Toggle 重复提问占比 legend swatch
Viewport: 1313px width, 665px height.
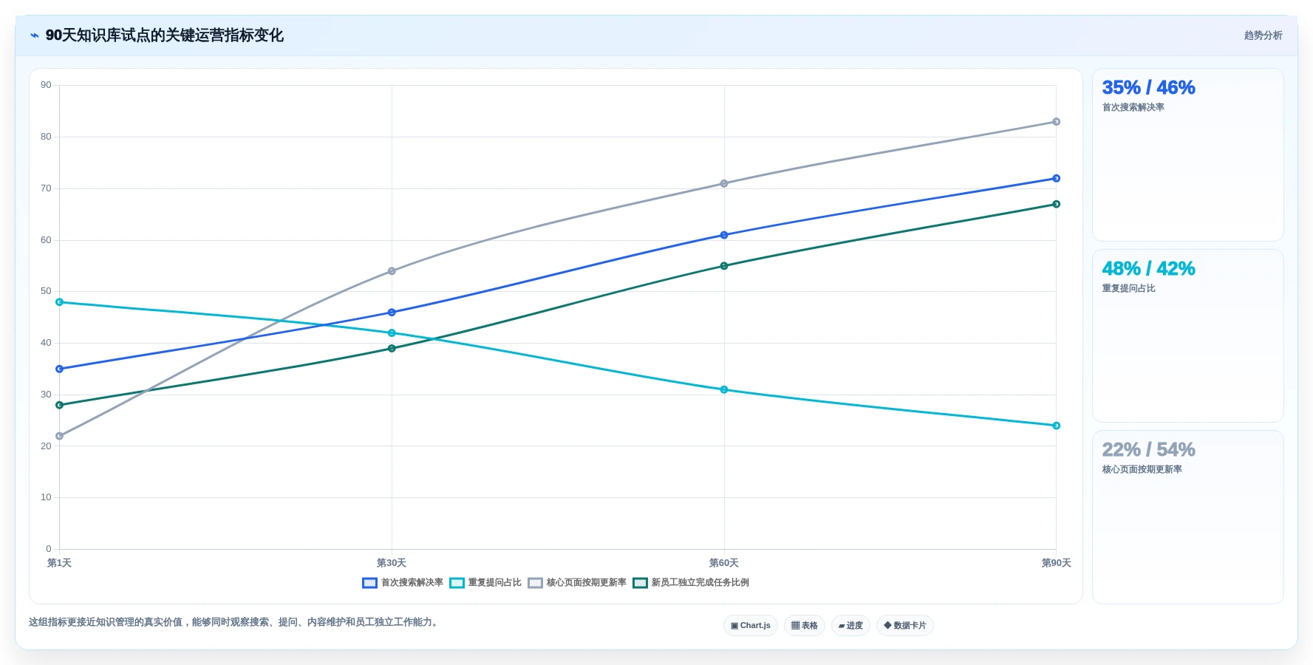pyautogui.click(x=457, y=583)
